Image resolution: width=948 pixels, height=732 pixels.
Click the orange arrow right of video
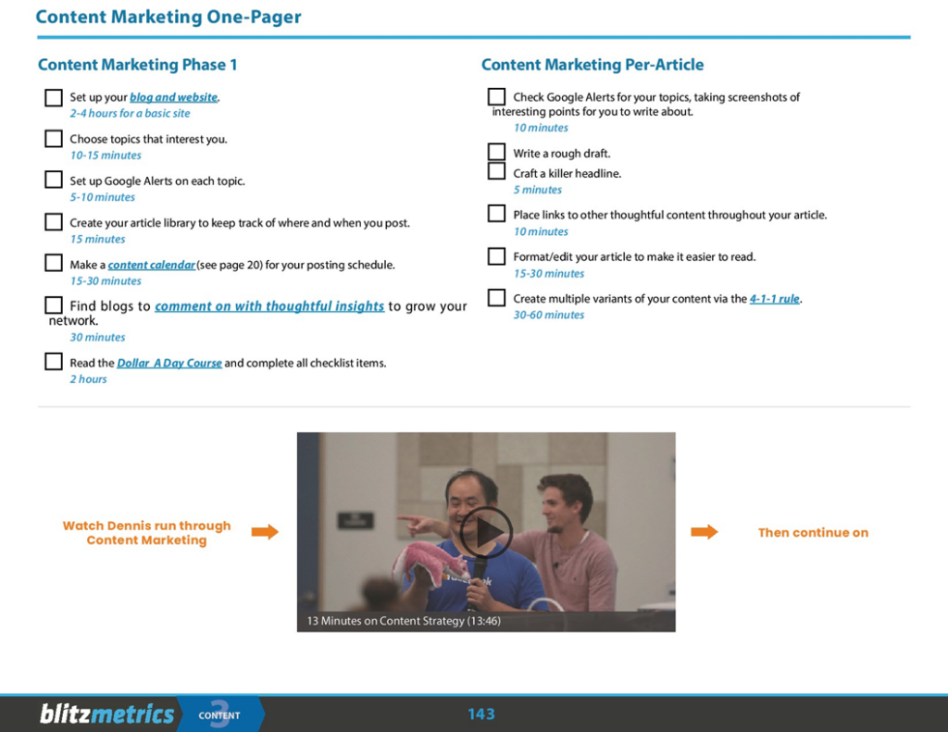704,532
